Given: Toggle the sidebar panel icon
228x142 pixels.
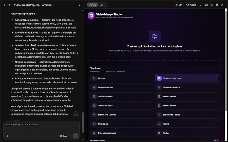Looking at the screenshot, I should tap(5, 5).
